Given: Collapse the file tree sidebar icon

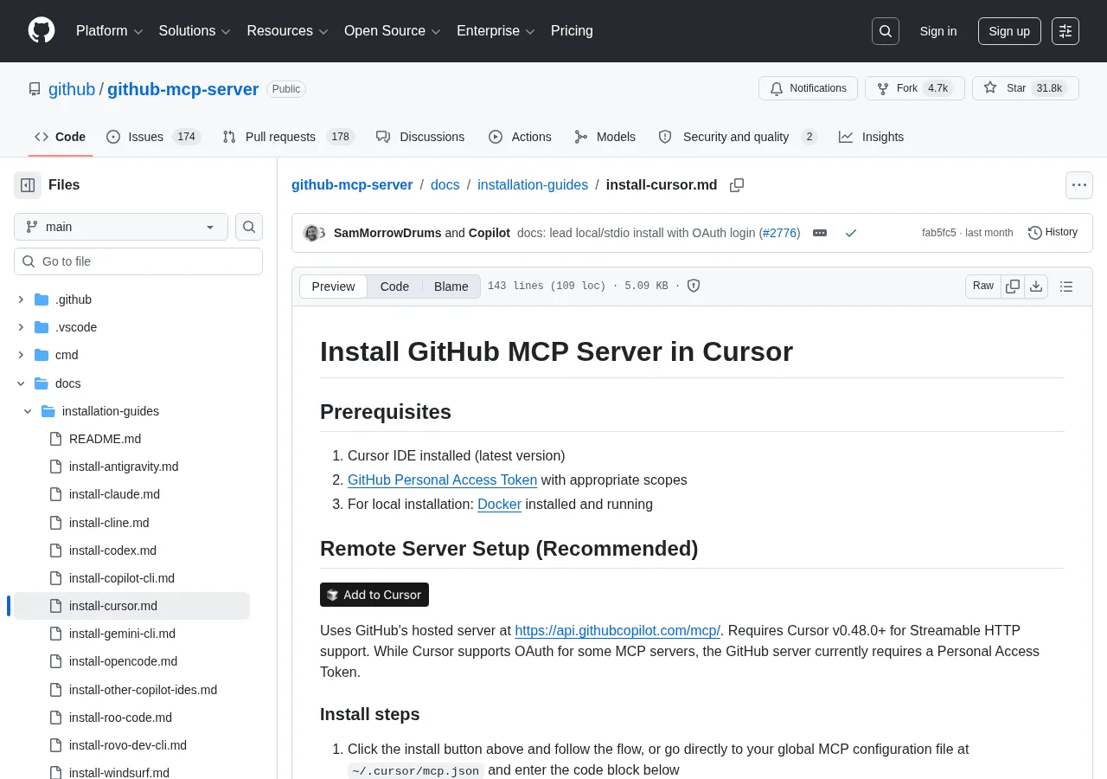Looking at the screenshot, I should pyautogui.click(x=28, y=185).
